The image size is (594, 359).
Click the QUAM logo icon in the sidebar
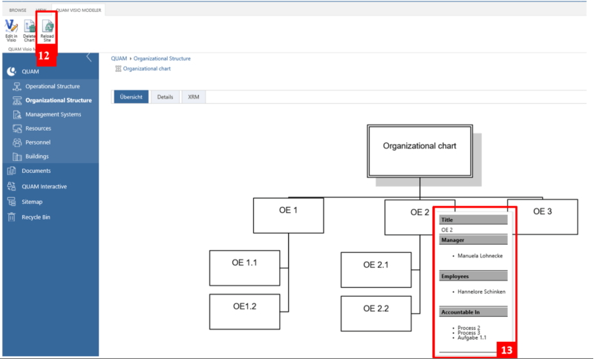pos(12,71)
